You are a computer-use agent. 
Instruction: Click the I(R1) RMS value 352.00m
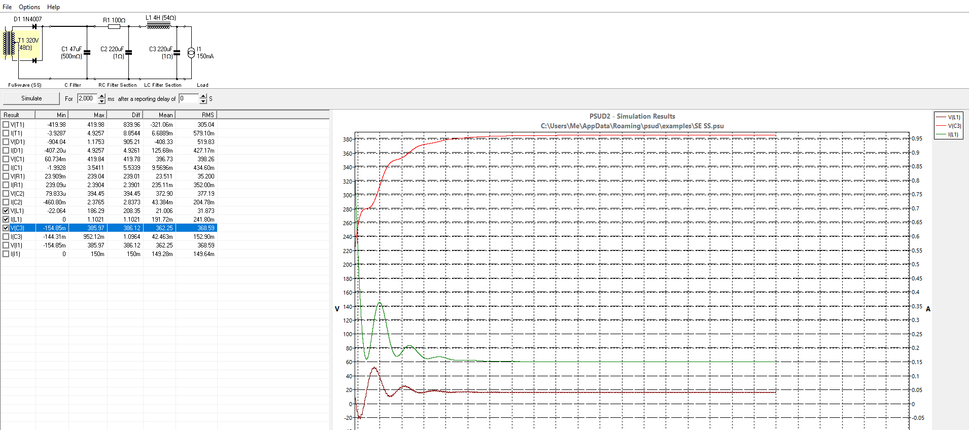point(203,185)
